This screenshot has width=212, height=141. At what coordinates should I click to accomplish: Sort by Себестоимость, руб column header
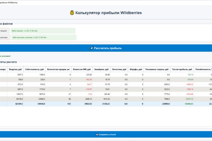(x=35, y=69)
